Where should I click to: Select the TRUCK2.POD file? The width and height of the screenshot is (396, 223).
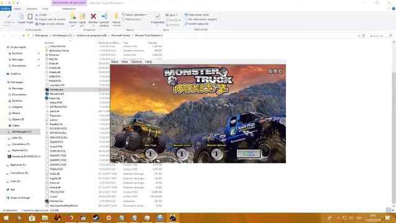point(57,192)
